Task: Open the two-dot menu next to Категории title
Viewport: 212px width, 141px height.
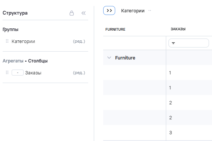Action: coord(150,10)
